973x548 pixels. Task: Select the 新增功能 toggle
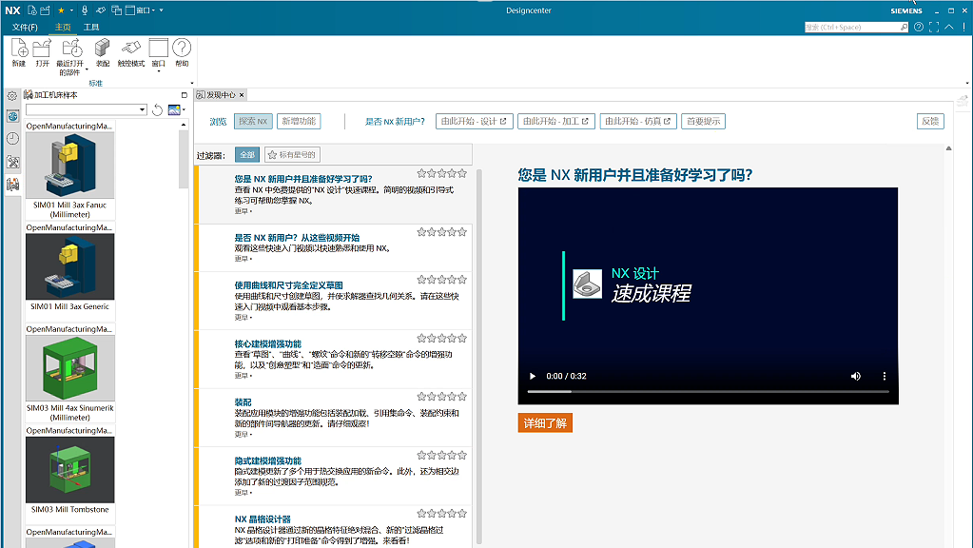[x=299, y=122]
